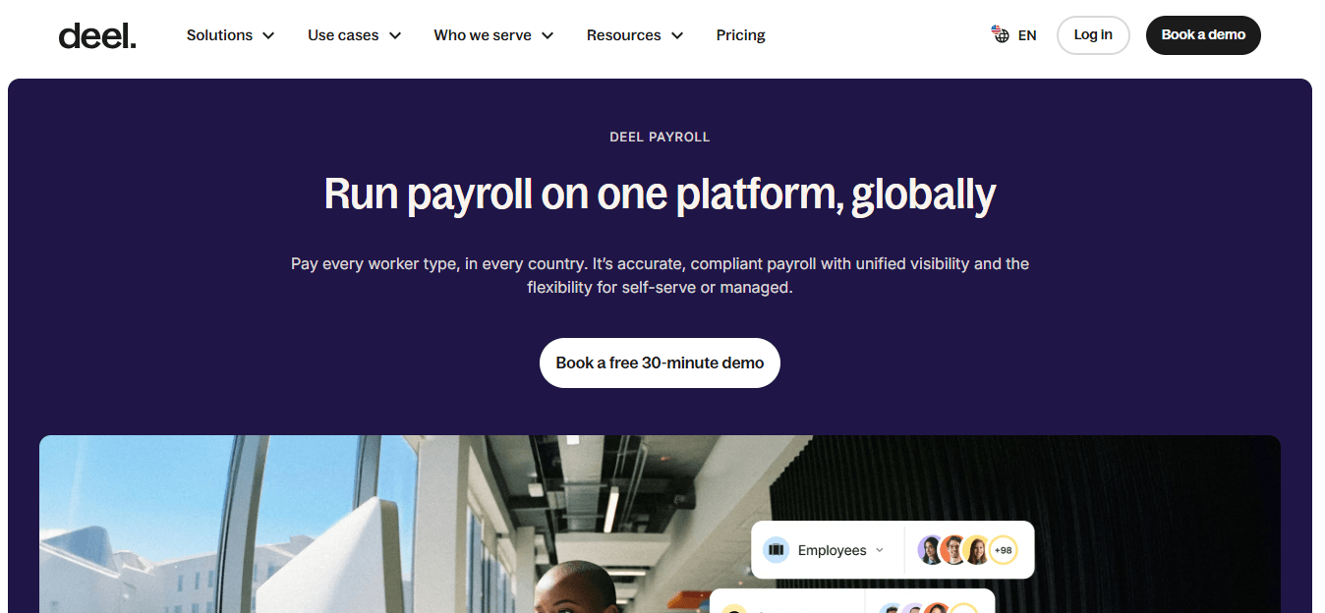
Task: Click the Employees card icon
Action: [776, 550]
